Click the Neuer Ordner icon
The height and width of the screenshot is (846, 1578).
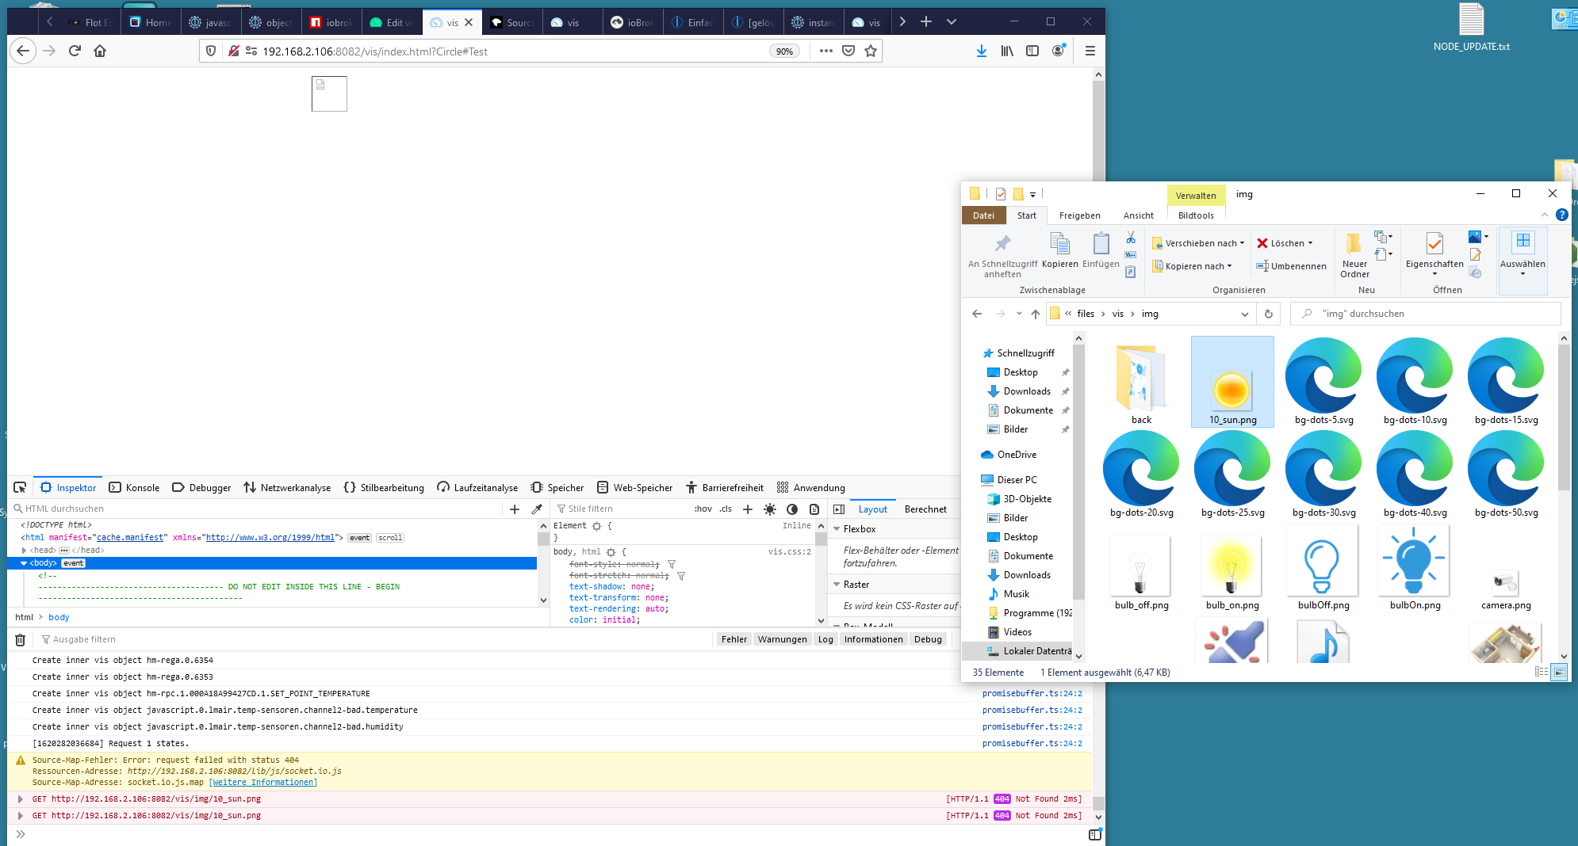1354,252
